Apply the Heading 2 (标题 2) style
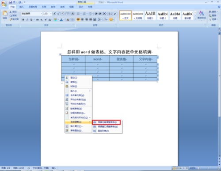Image resolution: width=221 pixels, height=171 pixels. tap(163, 15)
